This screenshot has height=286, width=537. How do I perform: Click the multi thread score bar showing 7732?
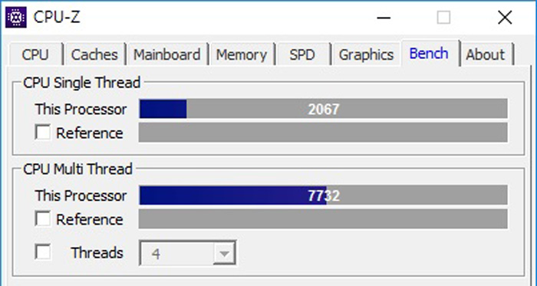(323, 196)
